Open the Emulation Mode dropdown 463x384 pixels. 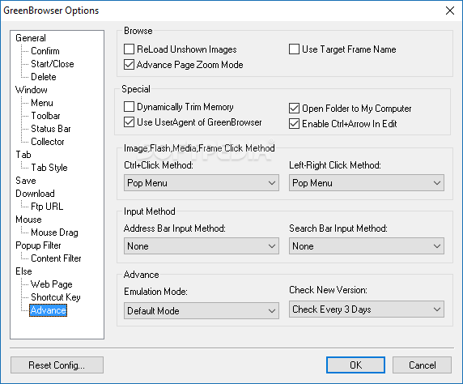[202, 310]
